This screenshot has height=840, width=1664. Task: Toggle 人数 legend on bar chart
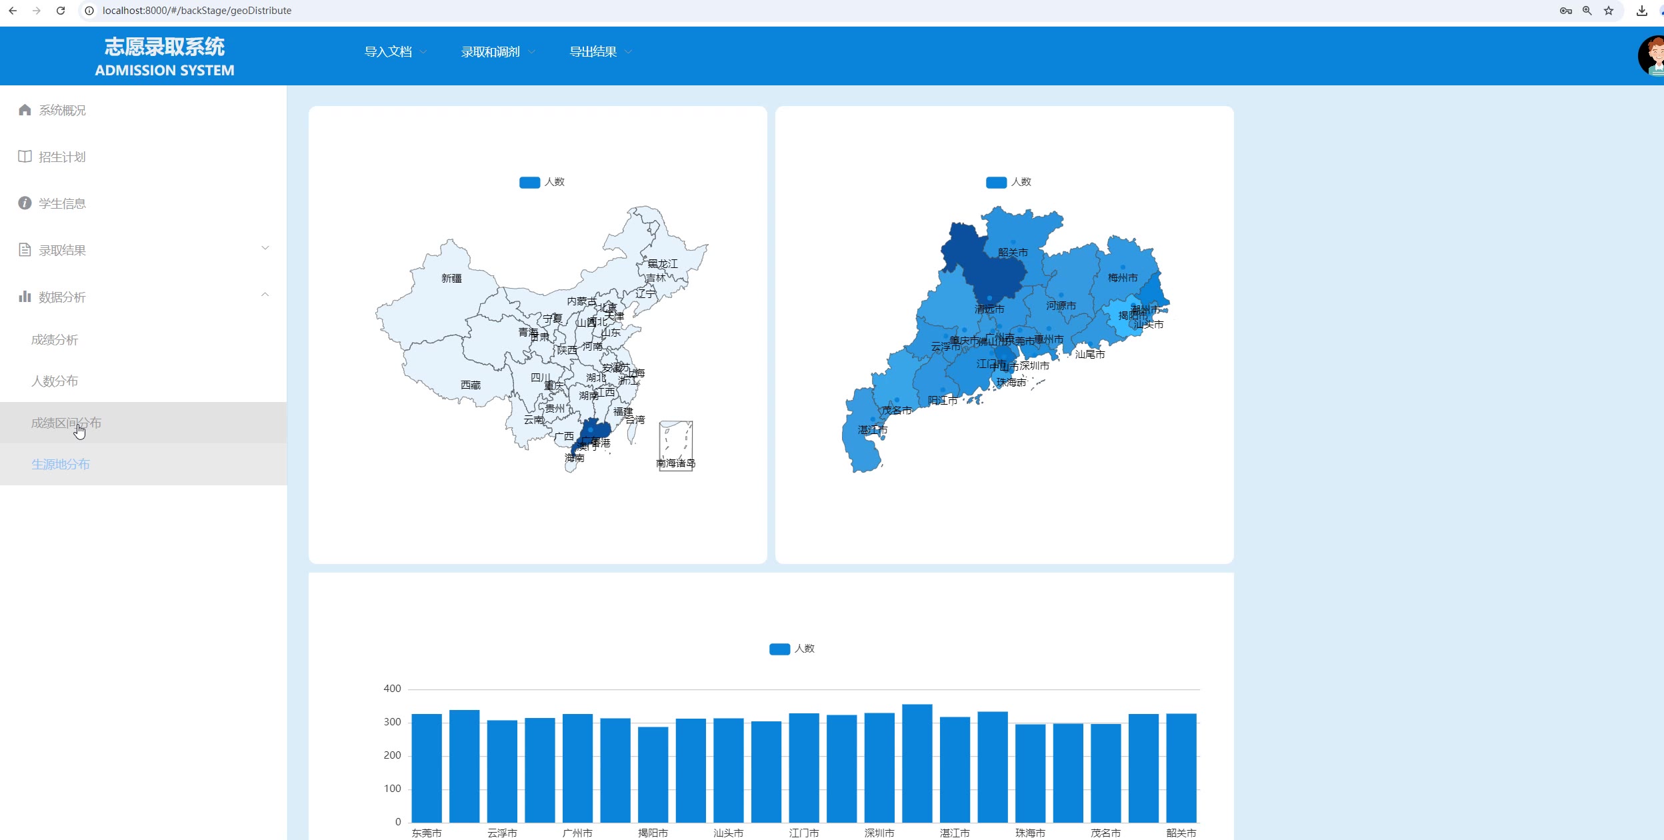pos(780,649)
